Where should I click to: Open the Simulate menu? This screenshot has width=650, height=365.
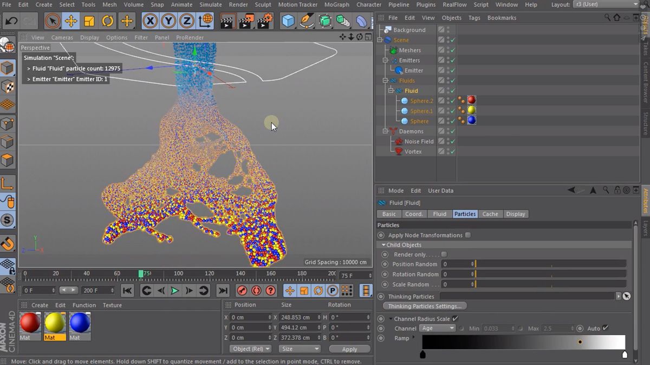tap(210, 4)
